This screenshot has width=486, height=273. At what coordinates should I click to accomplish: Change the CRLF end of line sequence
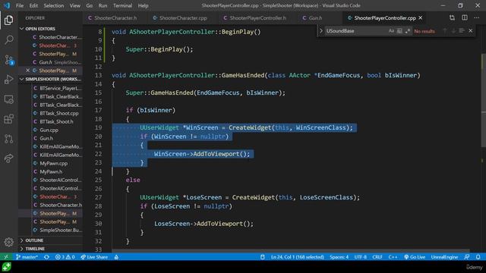click(377, 257)
